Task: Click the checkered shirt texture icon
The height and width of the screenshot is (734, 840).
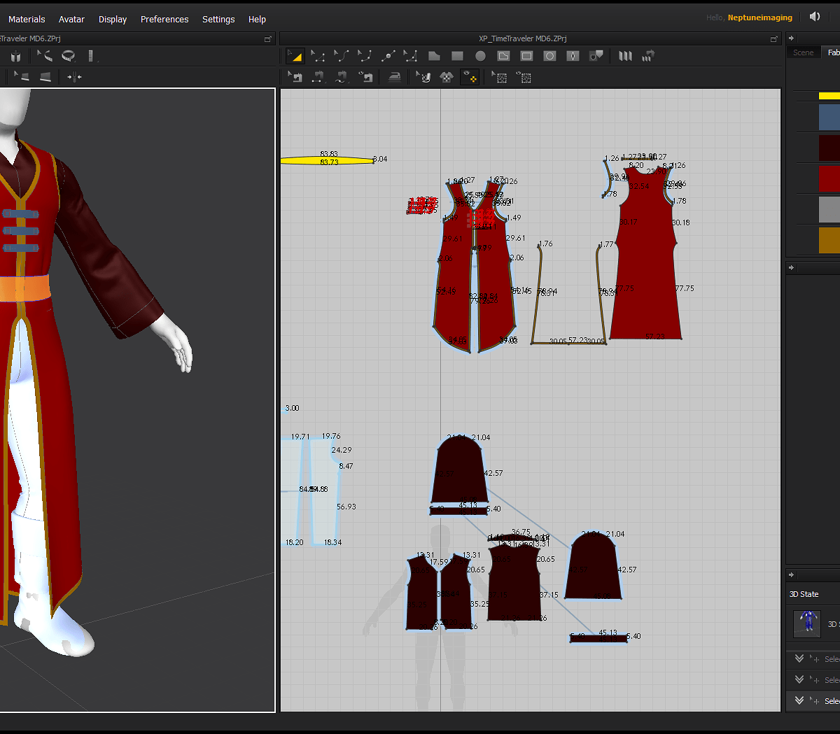Action: 447,77
